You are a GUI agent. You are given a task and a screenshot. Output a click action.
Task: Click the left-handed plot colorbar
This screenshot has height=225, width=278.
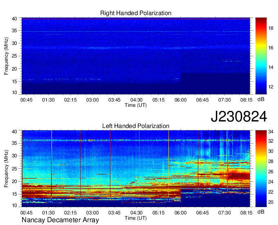point(261,169)
